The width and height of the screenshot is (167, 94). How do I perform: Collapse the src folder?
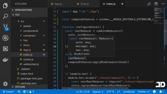click(x=29, y=21)
